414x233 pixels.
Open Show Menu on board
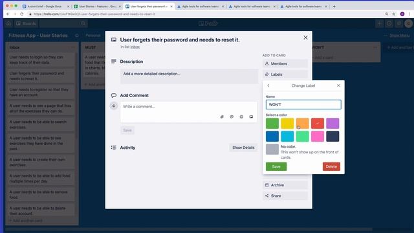397,36
